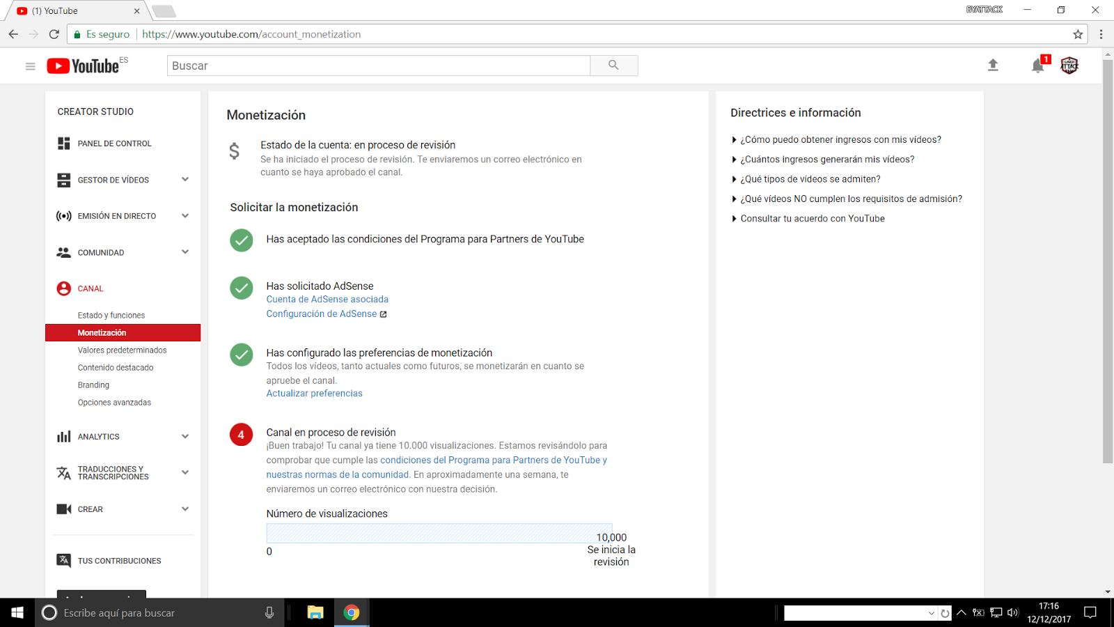Click the Analytics bar chart icon
Viewport: 1114px width, 627px height.
[x=64, y=437]
